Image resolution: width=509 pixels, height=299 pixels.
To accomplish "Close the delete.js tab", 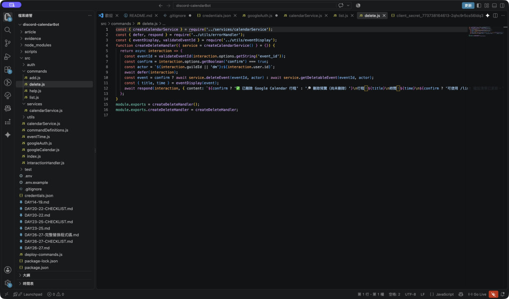I will pos(384,15).
